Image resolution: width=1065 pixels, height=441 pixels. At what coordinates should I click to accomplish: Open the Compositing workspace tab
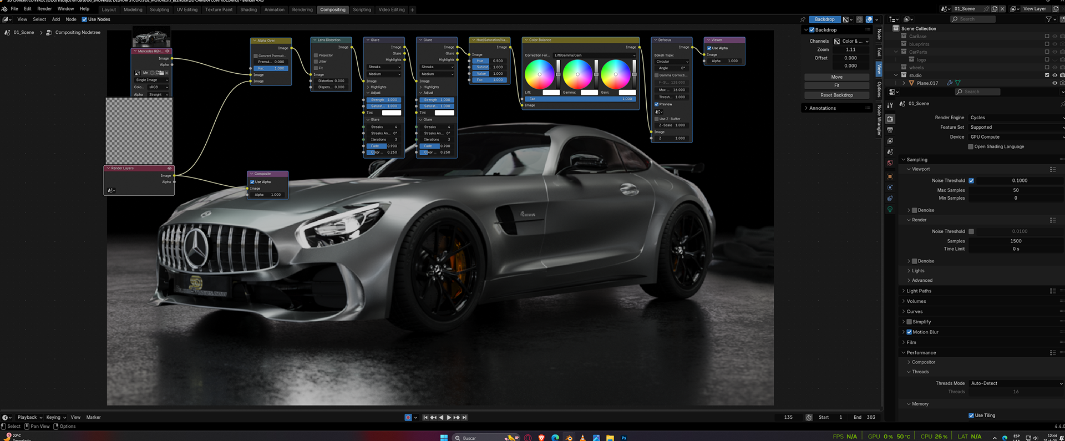click(x=333, y=9)
